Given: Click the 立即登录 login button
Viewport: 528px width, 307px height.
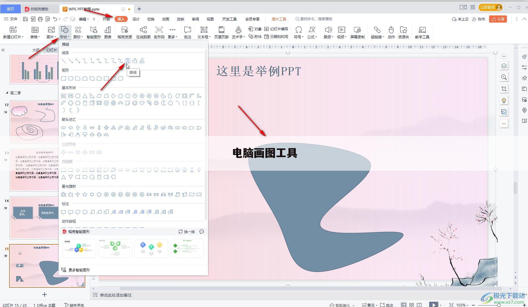Looking at the screenshot, I should coord(491,7).
